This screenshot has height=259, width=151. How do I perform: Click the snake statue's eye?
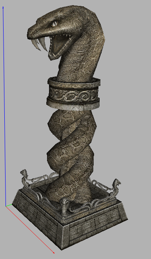(x=55, y=24)
